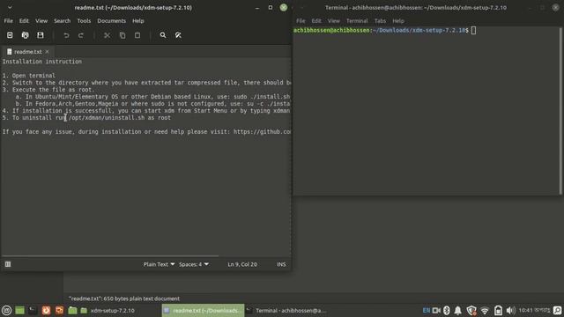Image resolution: width=564 pixels, height=317 pixels.
Task: Copy selection with the toolbar Copy icon
Action: pyautogui.click(x=122, y=35)
